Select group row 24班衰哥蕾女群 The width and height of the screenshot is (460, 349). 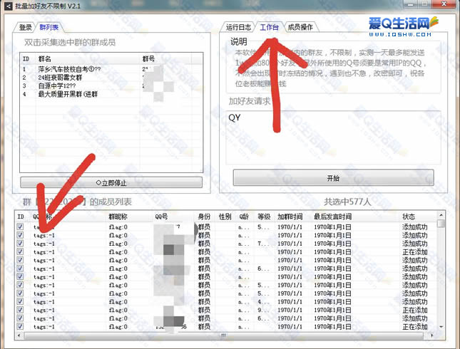111,78
